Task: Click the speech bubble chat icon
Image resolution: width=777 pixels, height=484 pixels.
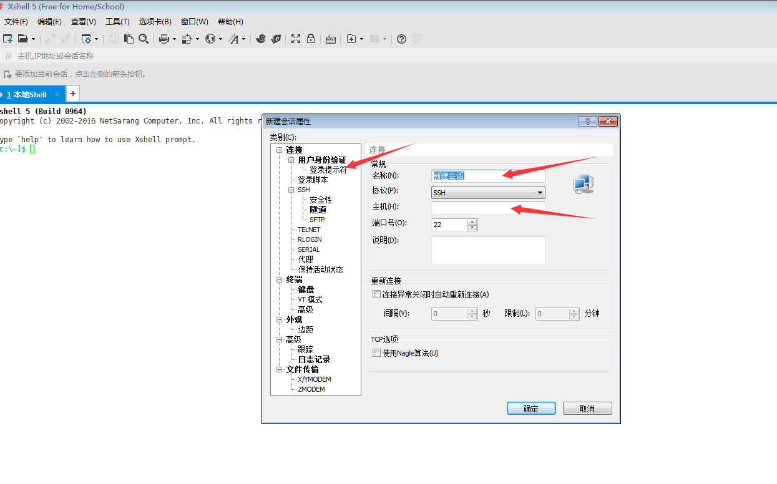Action: (417, 39)
